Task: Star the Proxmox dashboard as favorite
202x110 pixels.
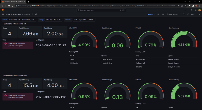Action: click(33, 14)
